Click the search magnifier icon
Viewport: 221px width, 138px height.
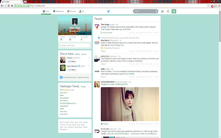coord(156,11)
